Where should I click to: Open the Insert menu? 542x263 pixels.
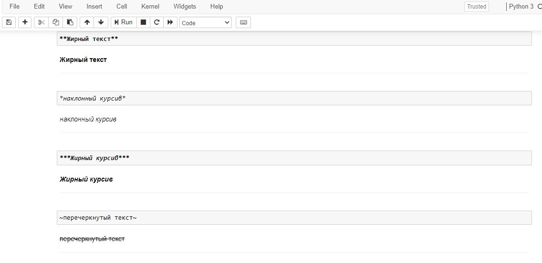94,7
